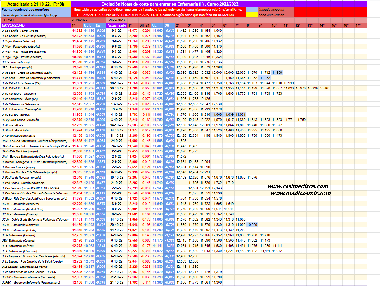This screenshot has width=380, height=286.
Task: Select 'U. de Las Palmas de Gran Canaria · ULPGC'
Action: pyautogui.click(x=35, y=272)
